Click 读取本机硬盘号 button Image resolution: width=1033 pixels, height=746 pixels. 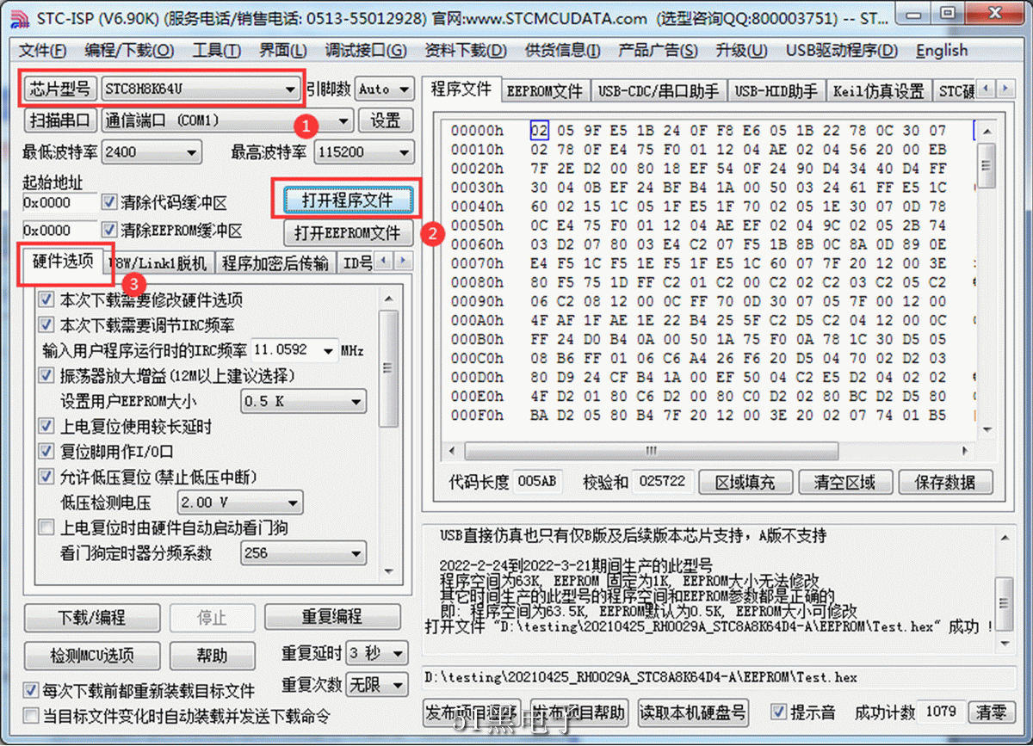693,713
